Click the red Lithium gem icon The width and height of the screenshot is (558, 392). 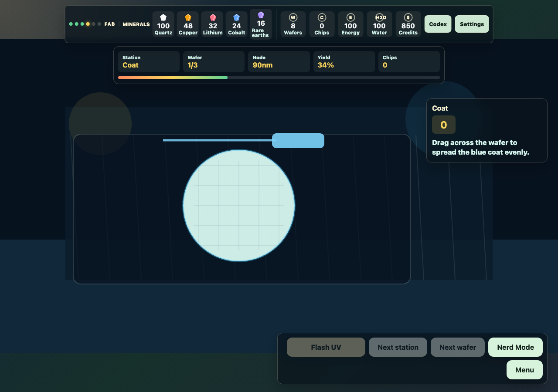coord(213,17)
